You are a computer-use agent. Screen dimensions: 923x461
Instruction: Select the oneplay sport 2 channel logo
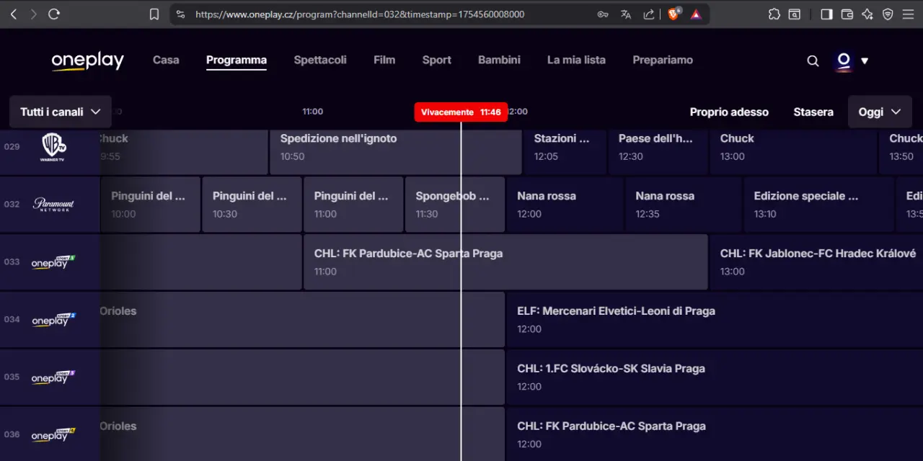(53, 320)
